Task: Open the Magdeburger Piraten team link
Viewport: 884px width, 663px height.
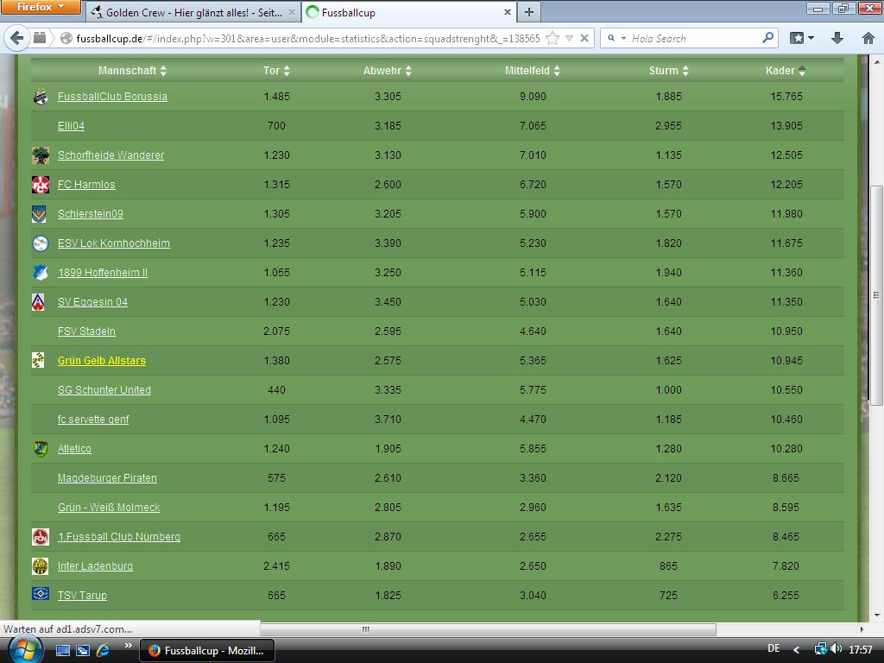Action: (107, 478)
